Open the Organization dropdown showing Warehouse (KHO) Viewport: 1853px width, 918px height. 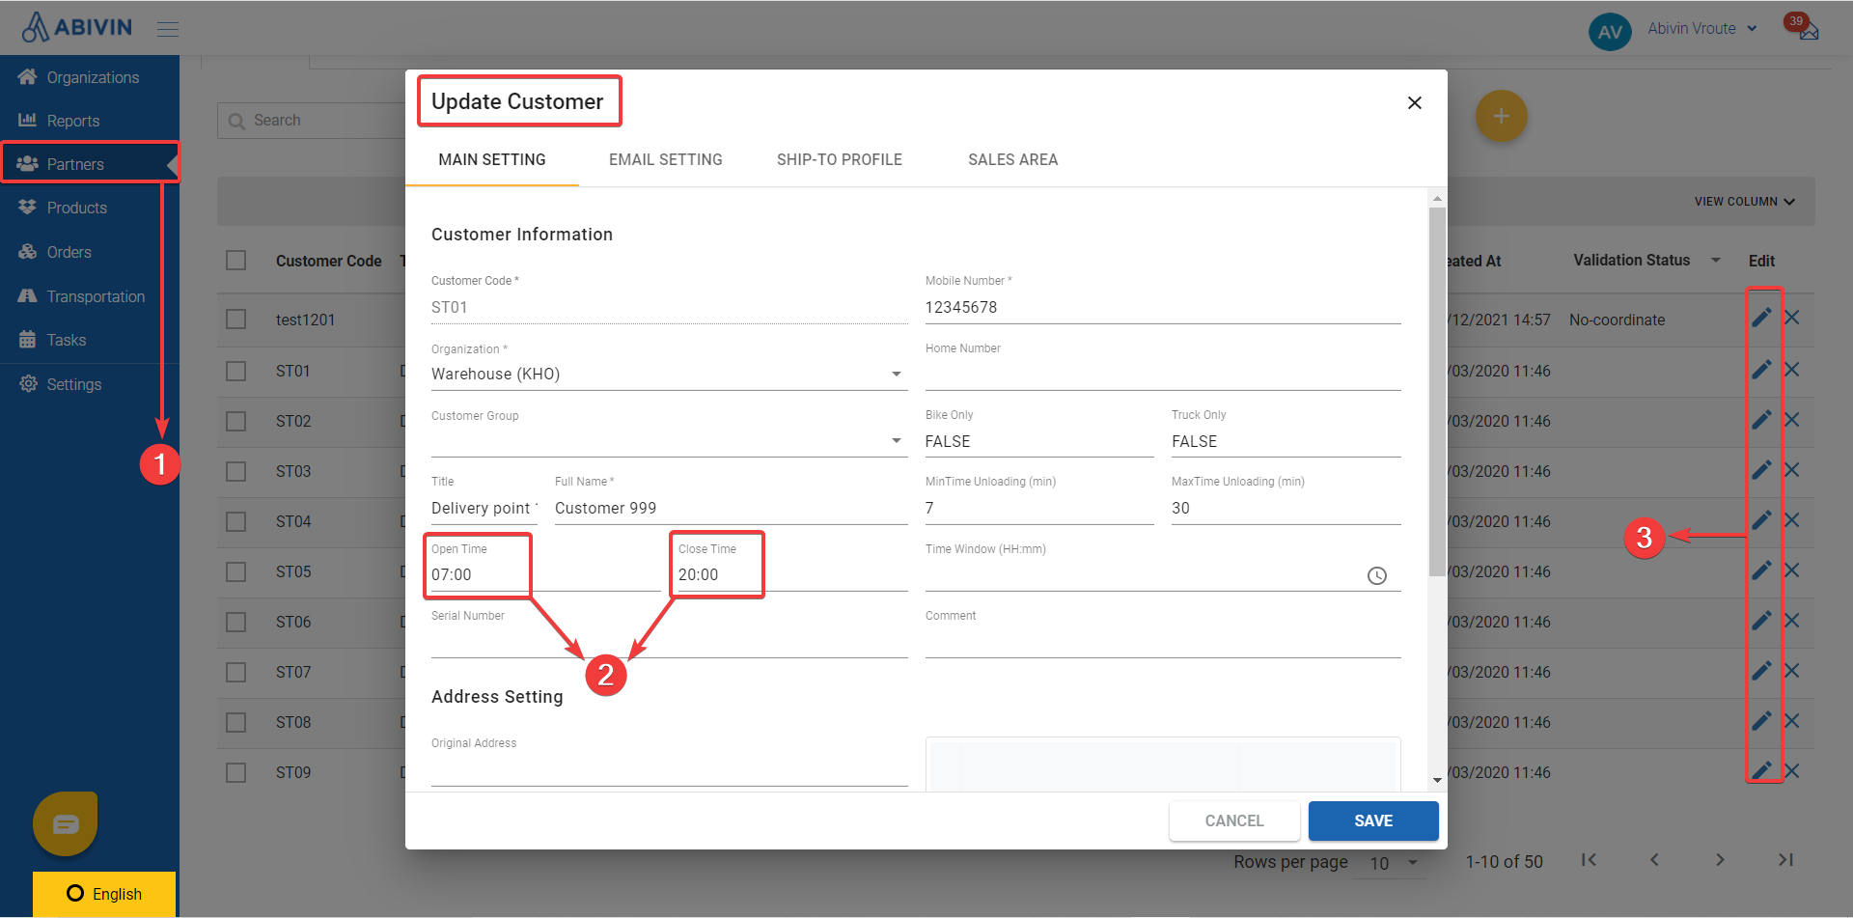[669, 375]
